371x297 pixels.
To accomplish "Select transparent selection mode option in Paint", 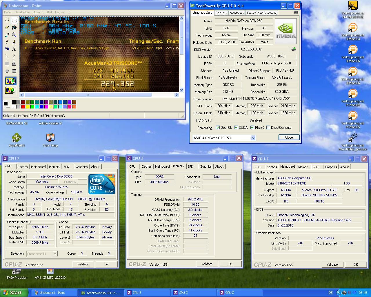I will (x=10, y=90).
